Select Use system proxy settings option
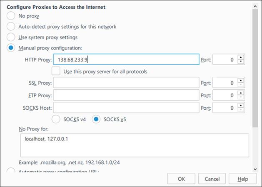This screenshot has height=187, width=262. click(x=11, y=37)
